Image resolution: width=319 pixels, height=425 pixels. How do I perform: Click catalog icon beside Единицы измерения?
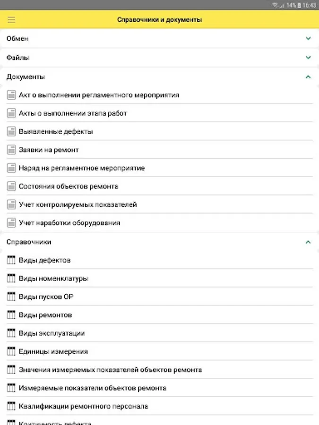click(11, 352)
